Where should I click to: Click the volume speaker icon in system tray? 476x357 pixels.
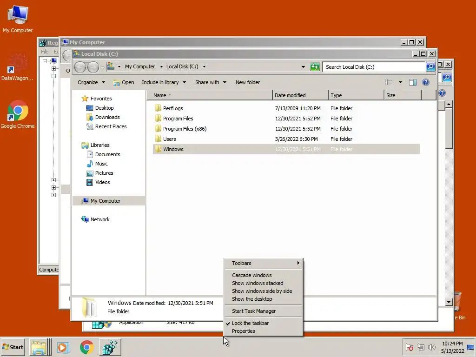(431, 347)
